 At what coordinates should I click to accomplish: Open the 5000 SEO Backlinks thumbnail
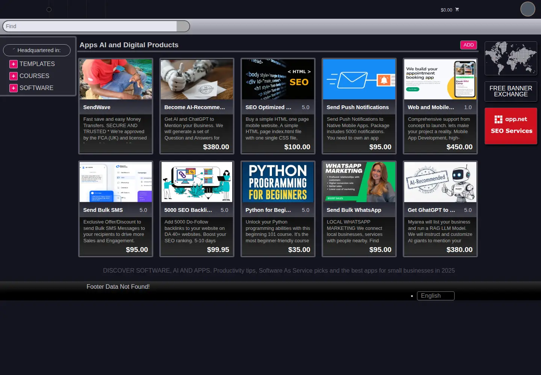point(197,182)
